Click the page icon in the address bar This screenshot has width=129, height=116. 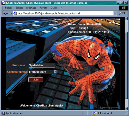[15, 13]
